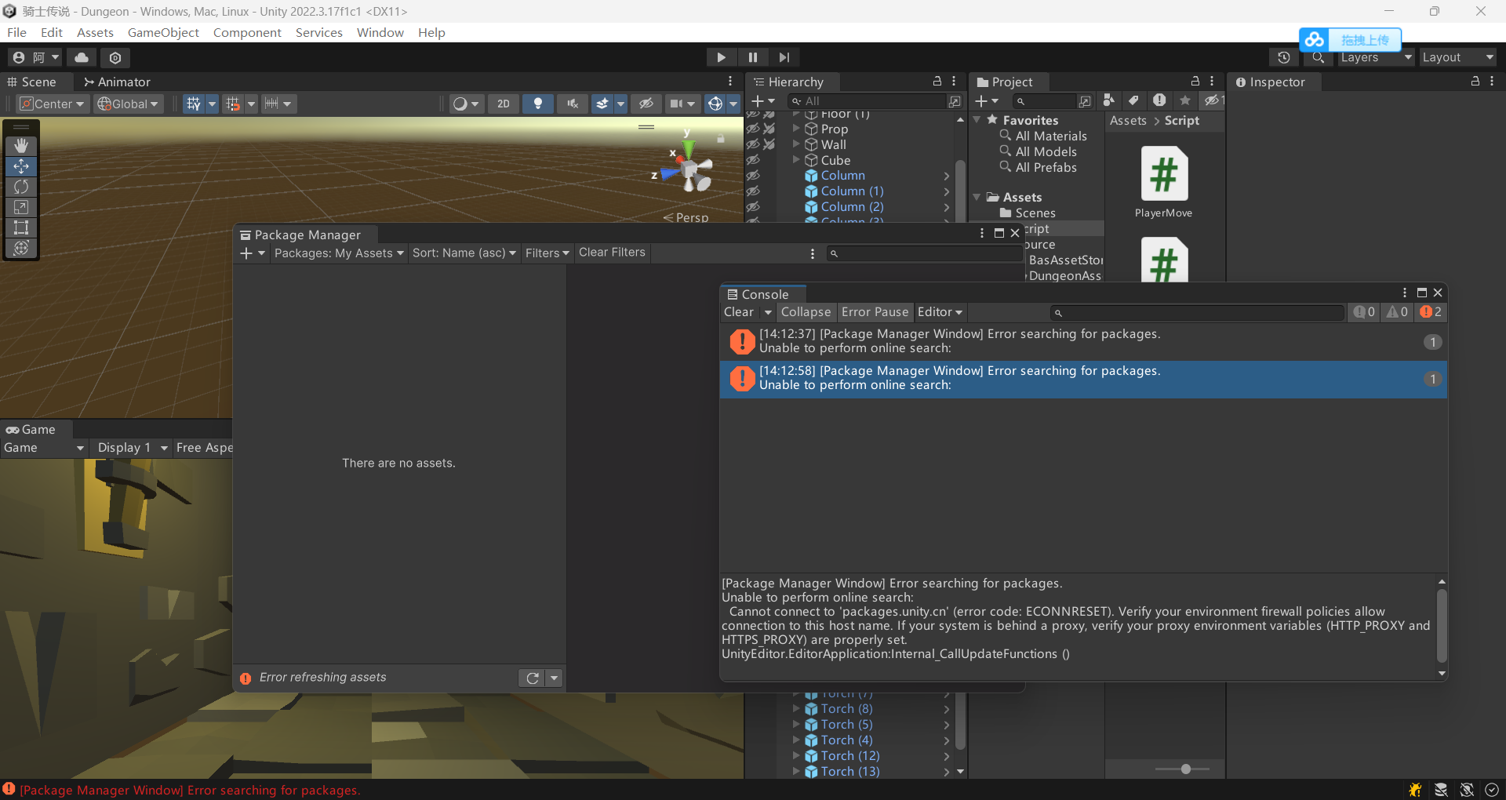Open the Undo History icon
Image resolution: width=1506 pixels, height=800 pixels.
point(1284,57)
